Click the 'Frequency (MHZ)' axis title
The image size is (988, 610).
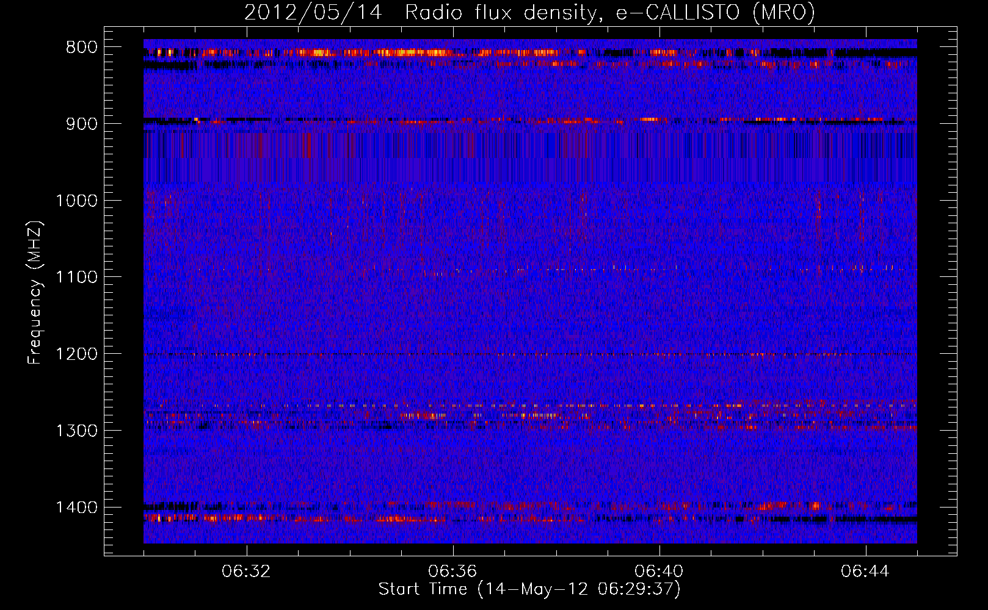click(x=35, y=293)
